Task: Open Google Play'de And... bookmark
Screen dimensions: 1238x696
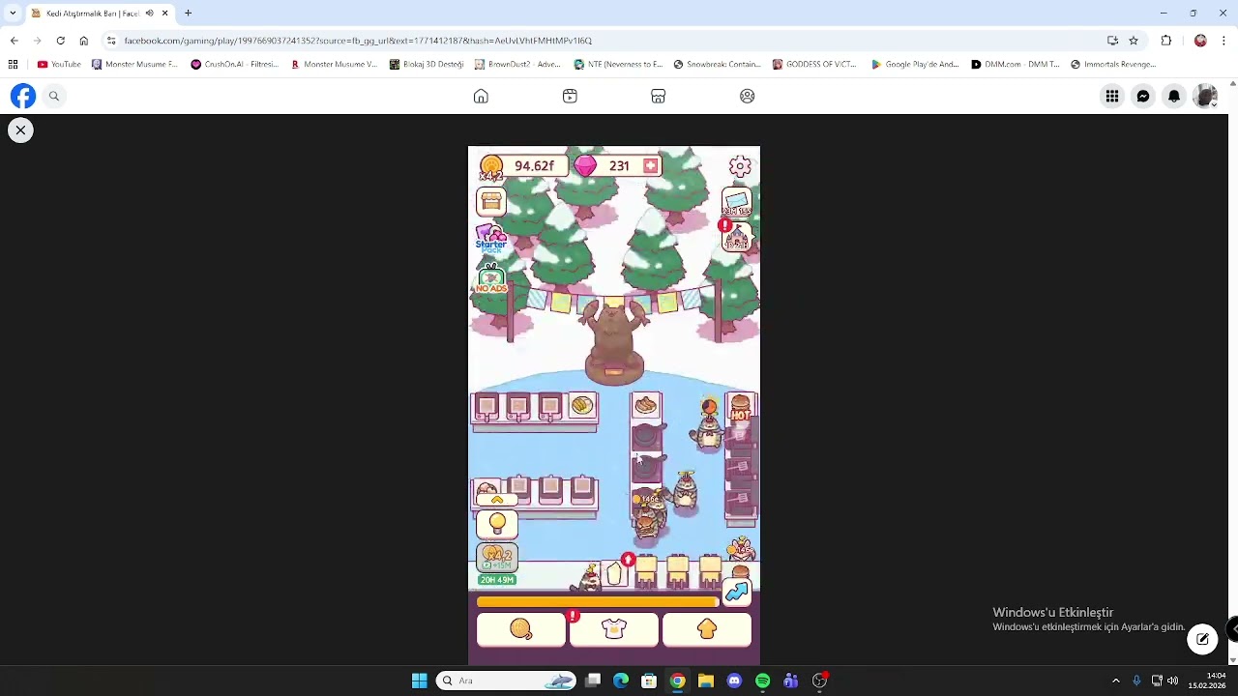Action: coord(915,65)
